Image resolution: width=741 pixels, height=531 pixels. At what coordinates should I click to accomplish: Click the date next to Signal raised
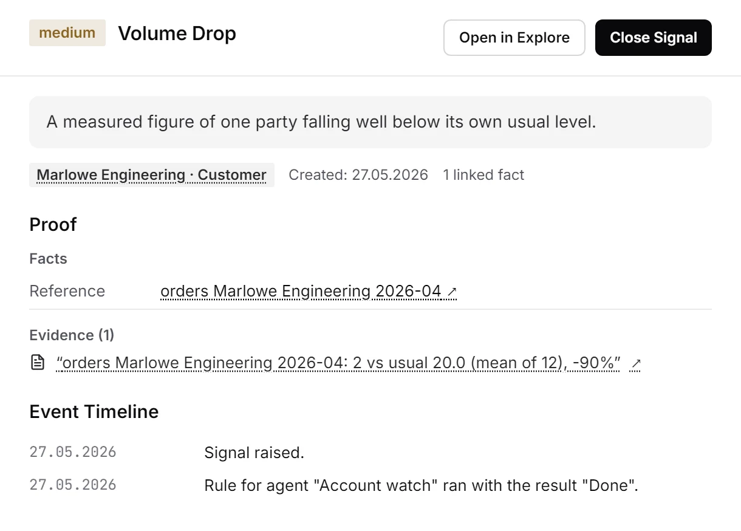click(73, 453)
